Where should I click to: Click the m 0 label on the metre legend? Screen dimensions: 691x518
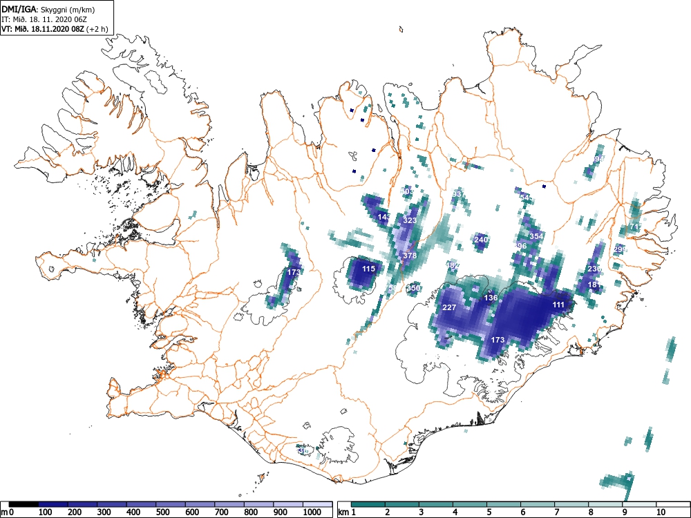[8, 512]
